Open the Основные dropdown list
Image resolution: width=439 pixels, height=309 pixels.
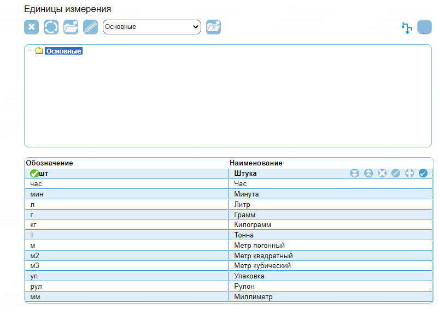click(x=152, y=27)
